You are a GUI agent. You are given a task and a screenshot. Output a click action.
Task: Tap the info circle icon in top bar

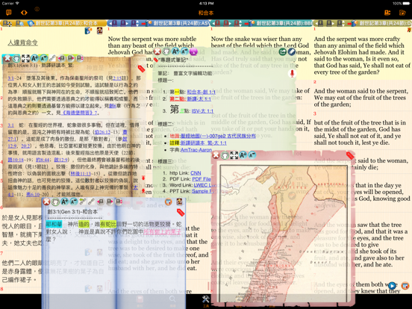click(37, 9)
